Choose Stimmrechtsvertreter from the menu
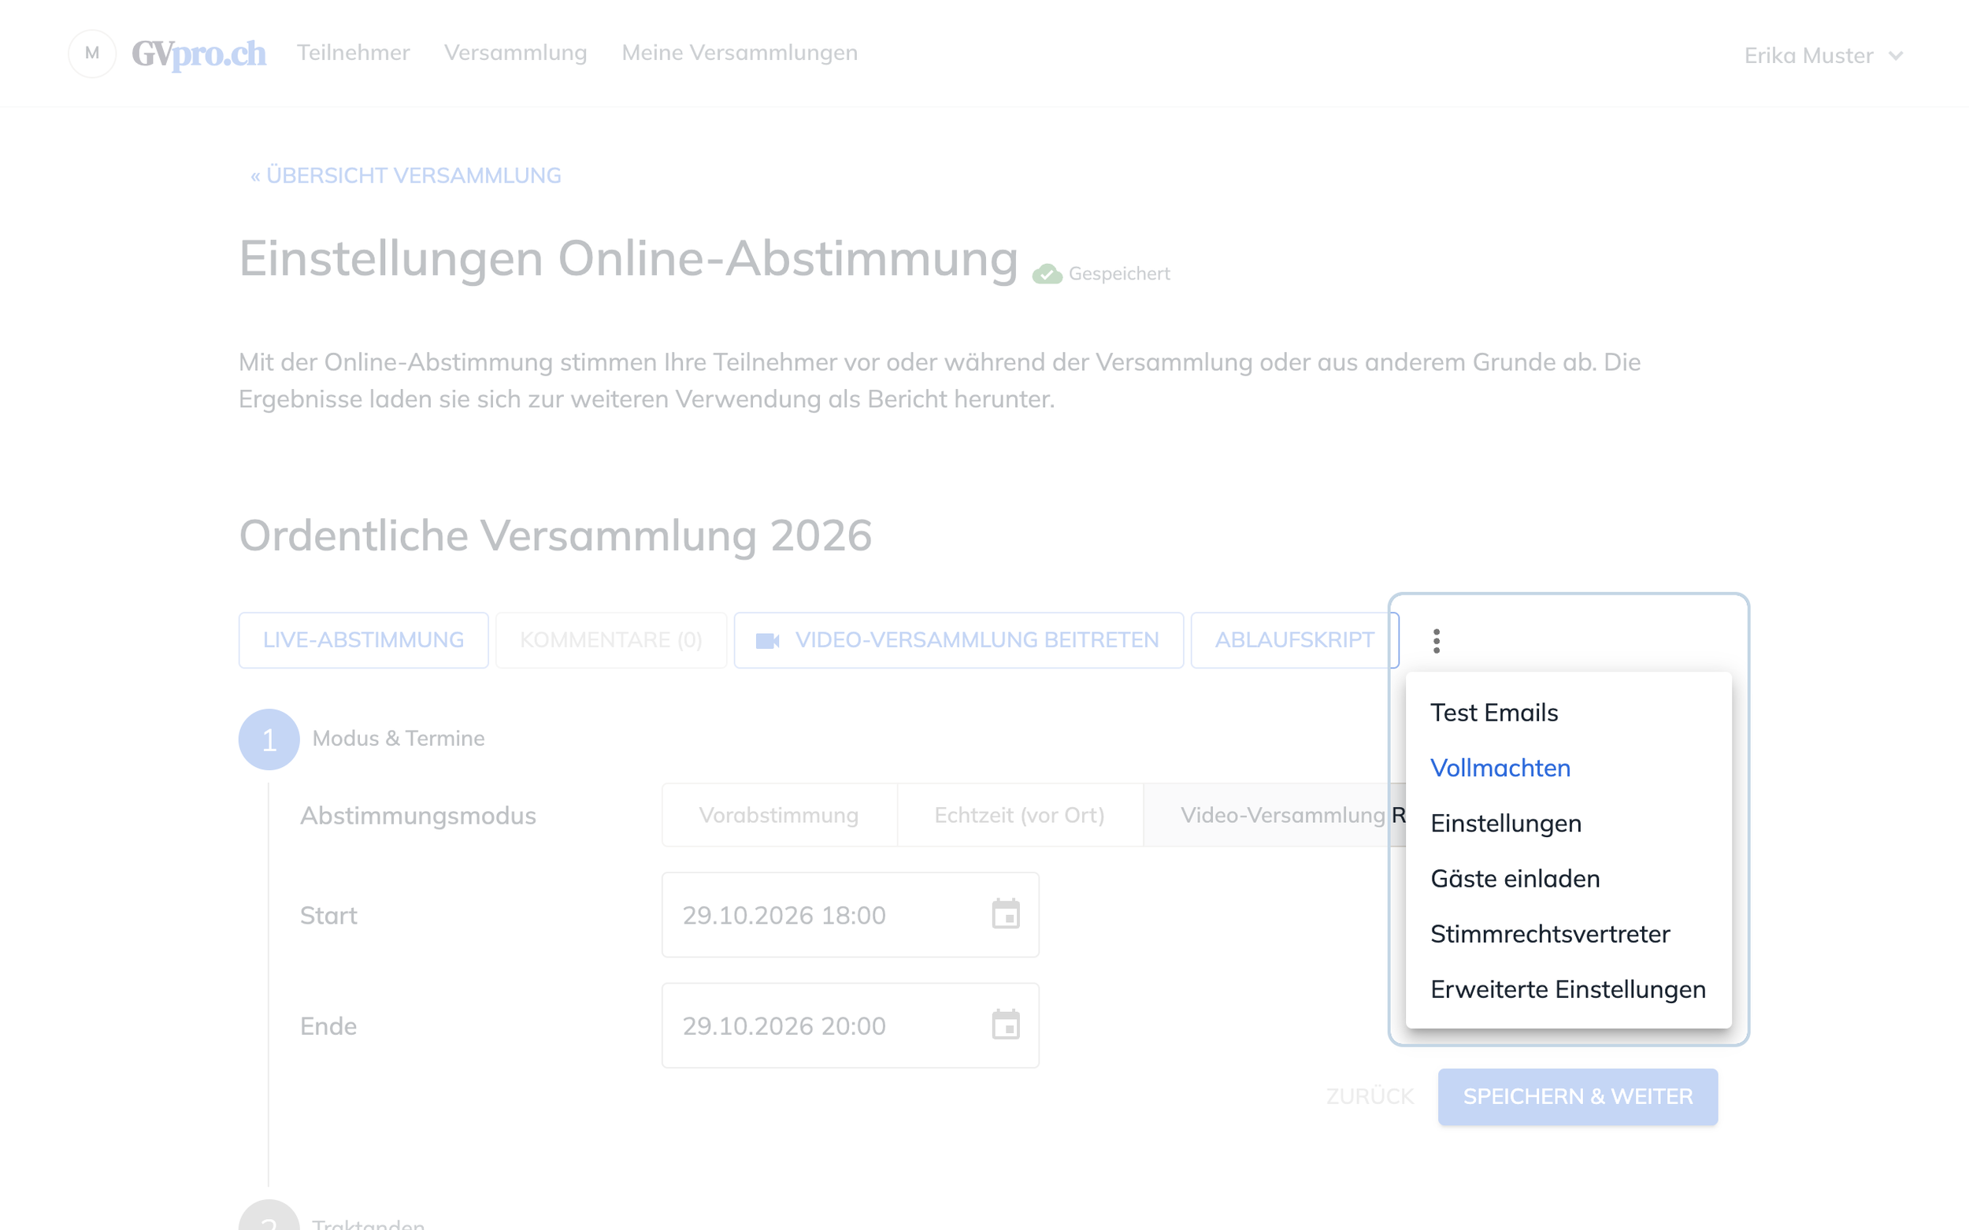The width and height of the screenshot is (1969, 1230). click(x=1568, y=934)
